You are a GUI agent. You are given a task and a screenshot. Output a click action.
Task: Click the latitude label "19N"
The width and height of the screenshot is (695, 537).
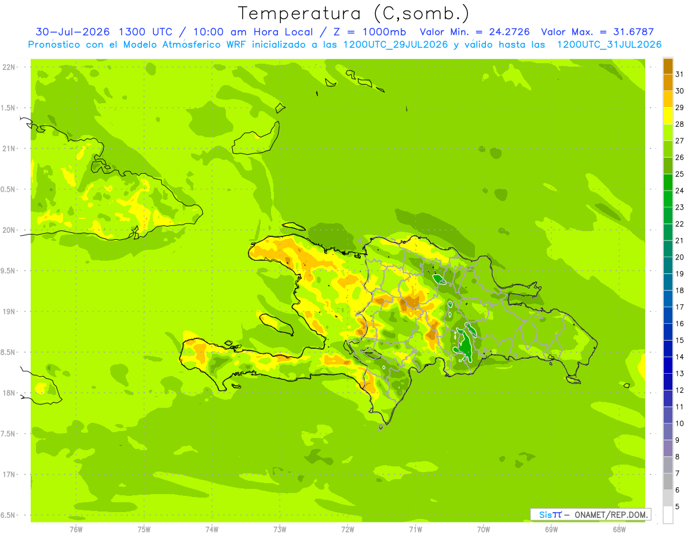(x=8, y=312)
